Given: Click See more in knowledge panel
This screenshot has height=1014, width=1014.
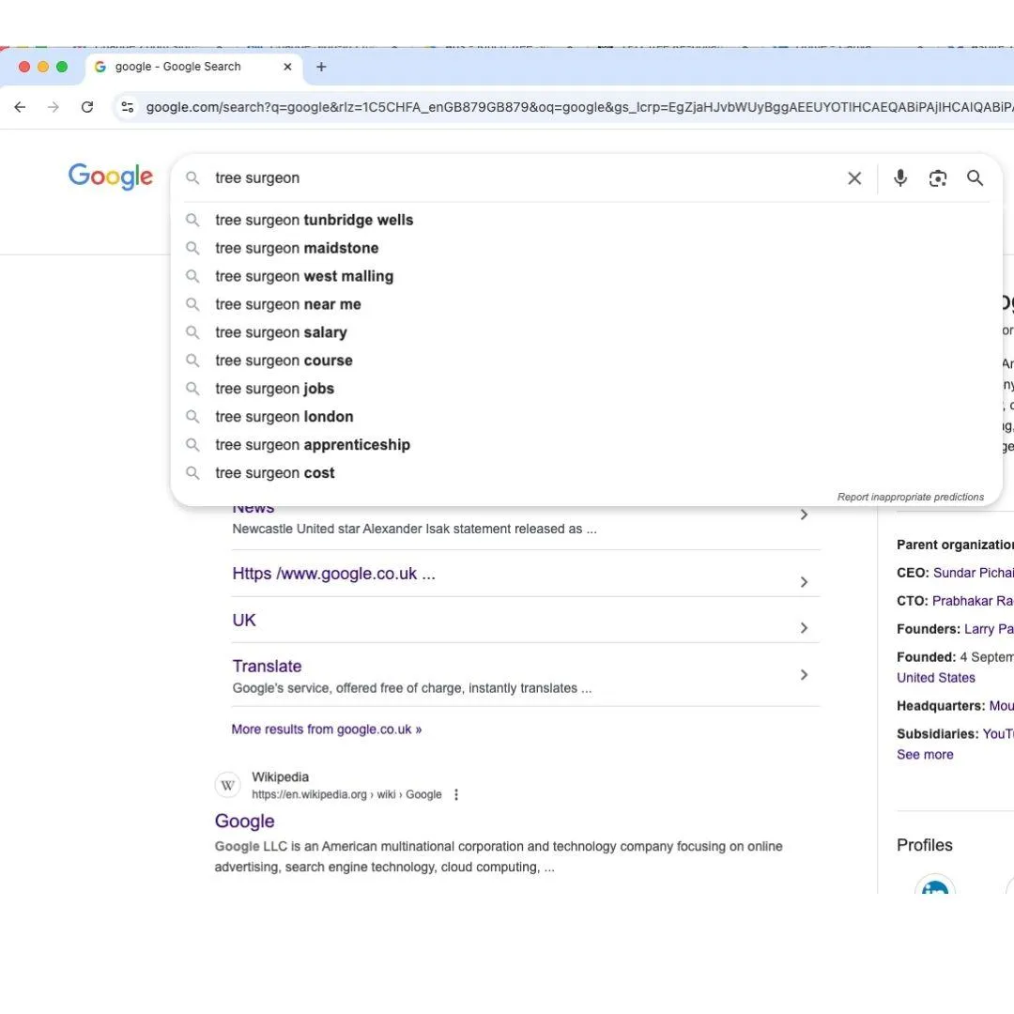Looking at the screenshot, I should coord(925,755).
